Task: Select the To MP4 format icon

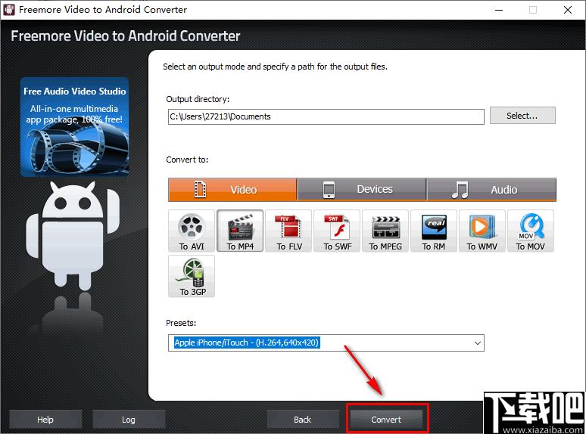Action: [x=240, y=231]
